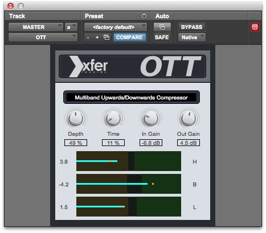Click the mid band gain value -4.2
The height and width of the screenshot is (233, 266).
click(64, 185)
